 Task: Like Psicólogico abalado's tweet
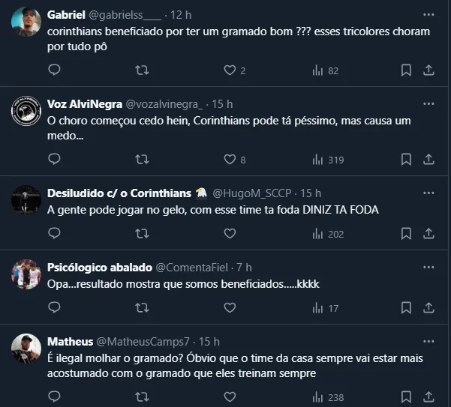pyautogui.click(x=230, y=308)
